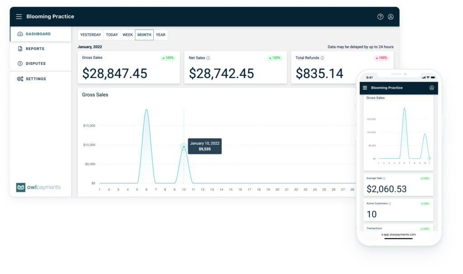463x274 pixels.
Task: Click the $5,000 y-axis label on desktop chart
Action: (90, 164)
